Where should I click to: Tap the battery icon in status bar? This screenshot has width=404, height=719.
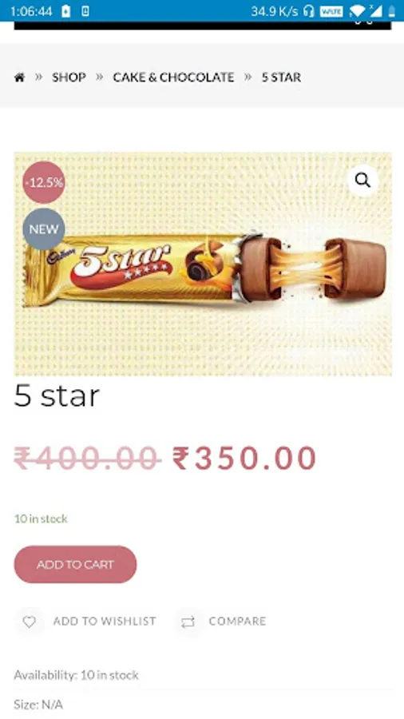[x=392, y=11]
